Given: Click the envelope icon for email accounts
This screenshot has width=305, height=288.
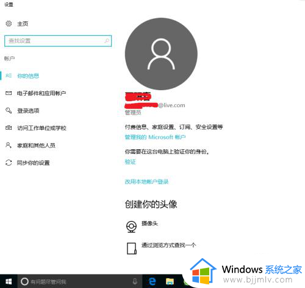Looking at the screenshot, I should pyautogui.click(x=9, y=93).
